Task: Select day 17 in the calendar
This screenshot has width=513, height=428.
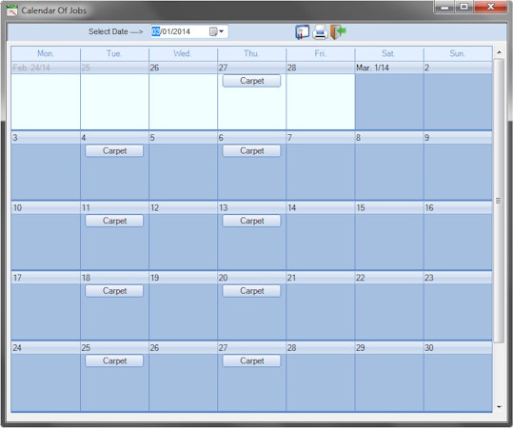Action: pos(46,305)
